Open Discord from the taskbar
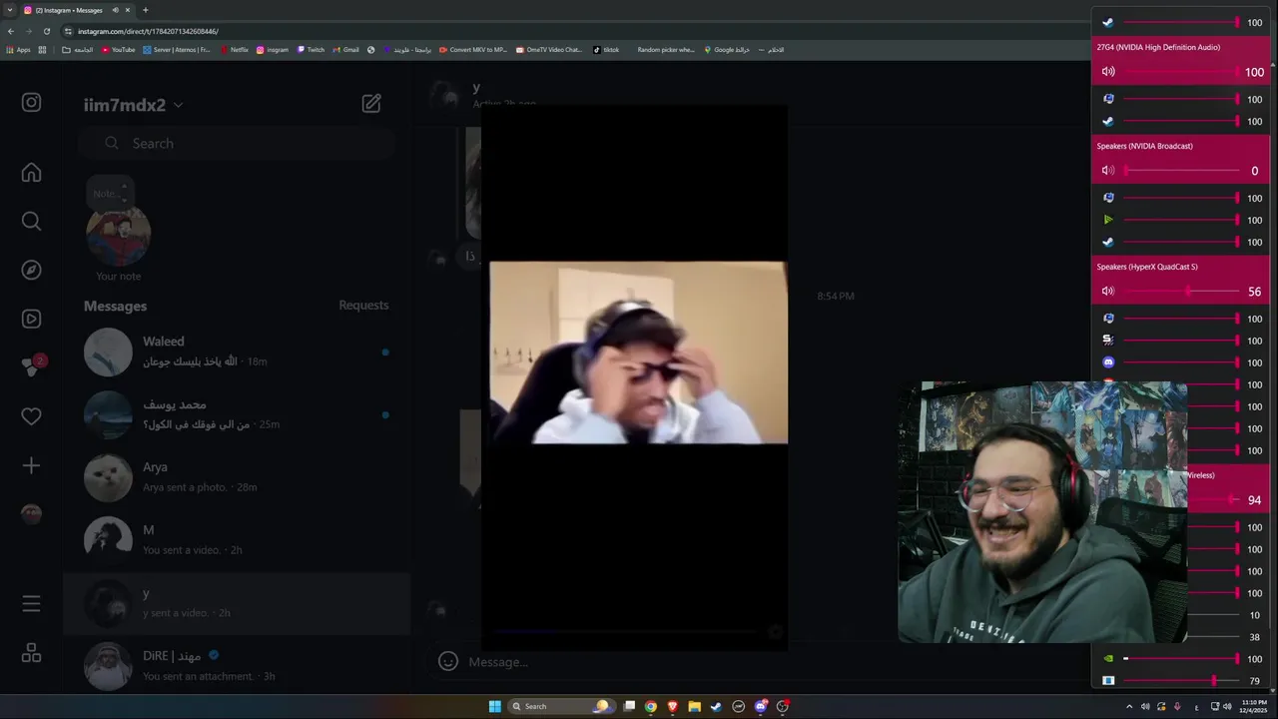Screen dimensions: 1278x719 [761, 706]
